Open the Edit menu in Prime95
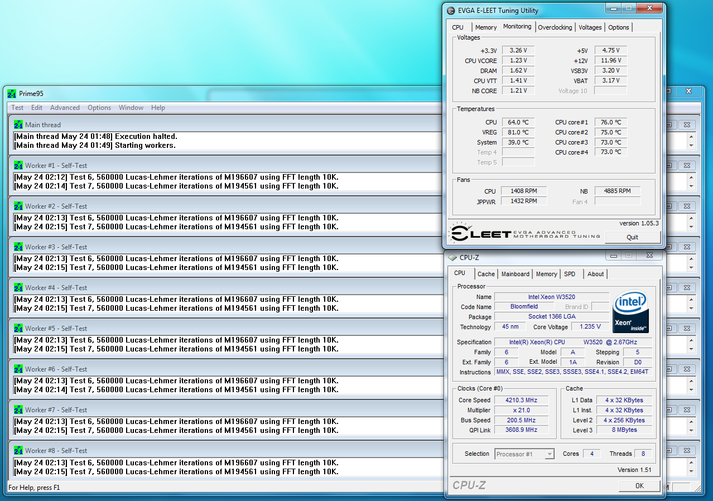713x501 pixels. pyautogui.click(x=37, y=108)
